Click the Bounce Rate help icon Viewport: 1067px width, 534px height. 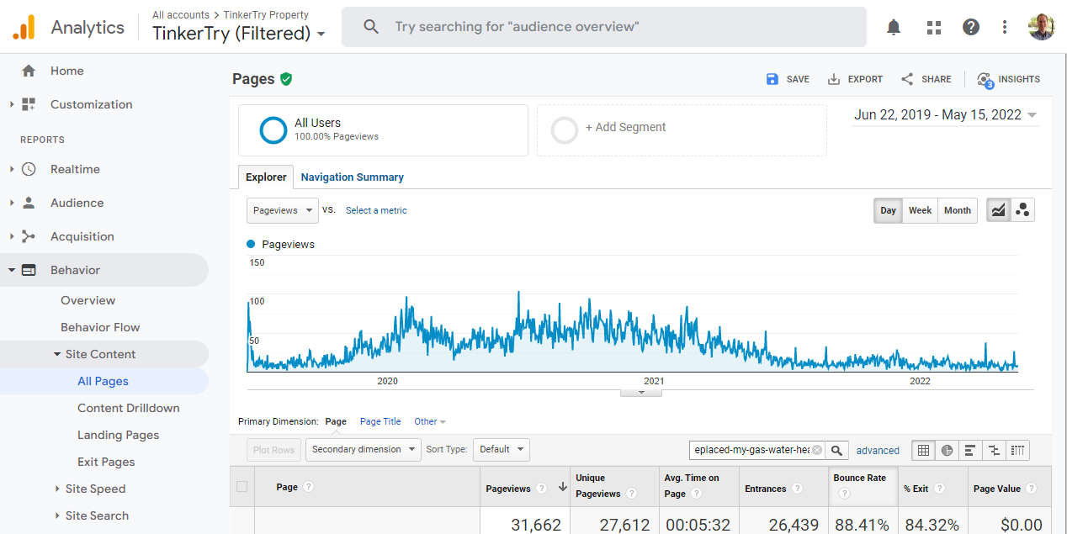coord(844,494)
